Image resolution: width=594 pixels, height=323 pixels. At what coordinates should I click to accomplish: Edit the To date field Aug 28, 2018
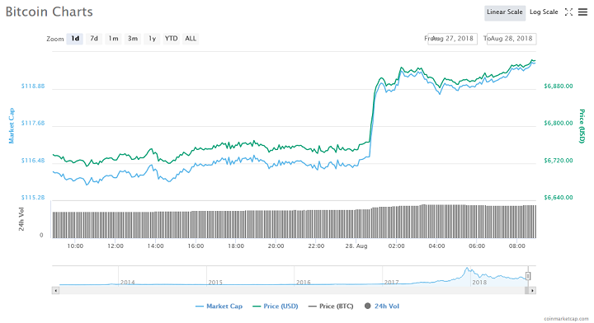click(x=511, y=39)
